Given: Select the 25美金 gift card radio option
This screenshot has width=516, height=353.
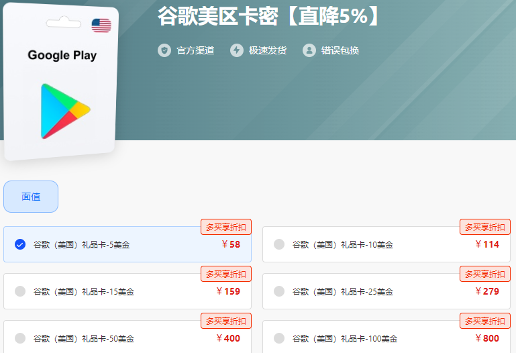Looking at the screenshot, I should pos(279,291).
